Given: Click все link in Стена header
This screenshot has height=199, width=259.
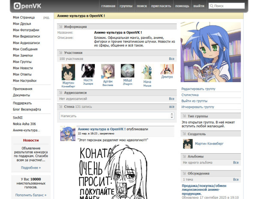Looking at the screenshot, I should 172,107.
